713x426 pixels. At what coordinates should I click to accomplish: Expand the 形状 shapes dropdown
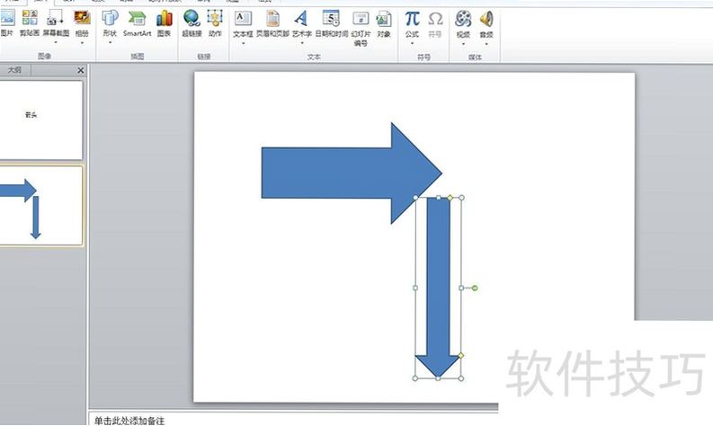point(110,43)
